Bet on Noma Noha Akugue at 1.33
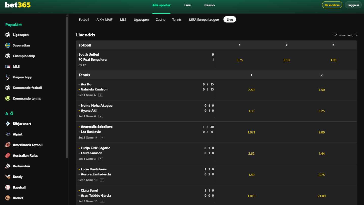 [251, 111]
